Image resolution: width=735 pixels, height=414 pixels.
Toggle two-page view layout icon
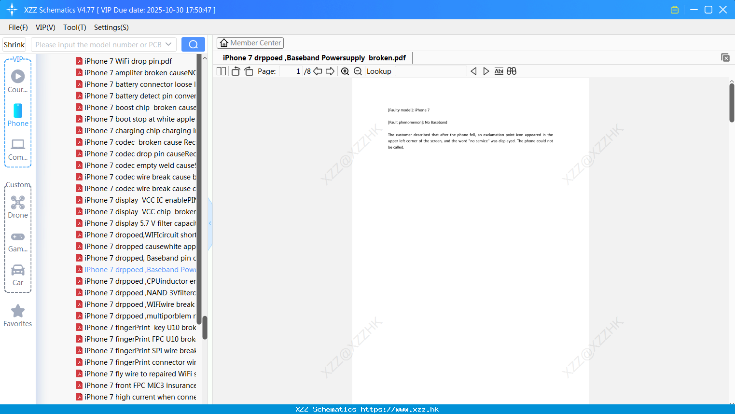click(x=221, y=71)
